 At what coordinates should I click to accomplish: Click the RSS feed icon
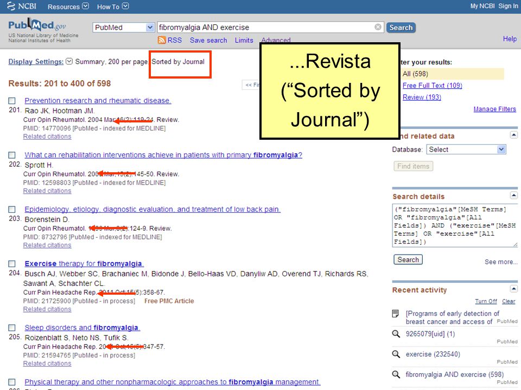click(x=162, y=40)
